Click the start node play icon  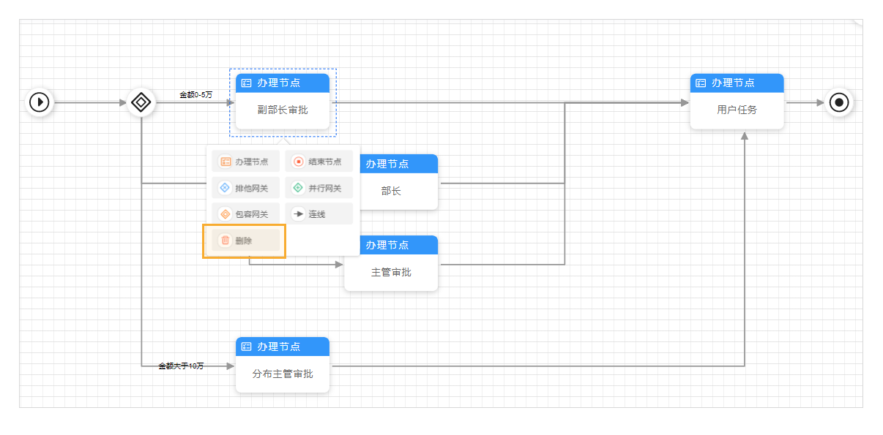tap(40, 102)
